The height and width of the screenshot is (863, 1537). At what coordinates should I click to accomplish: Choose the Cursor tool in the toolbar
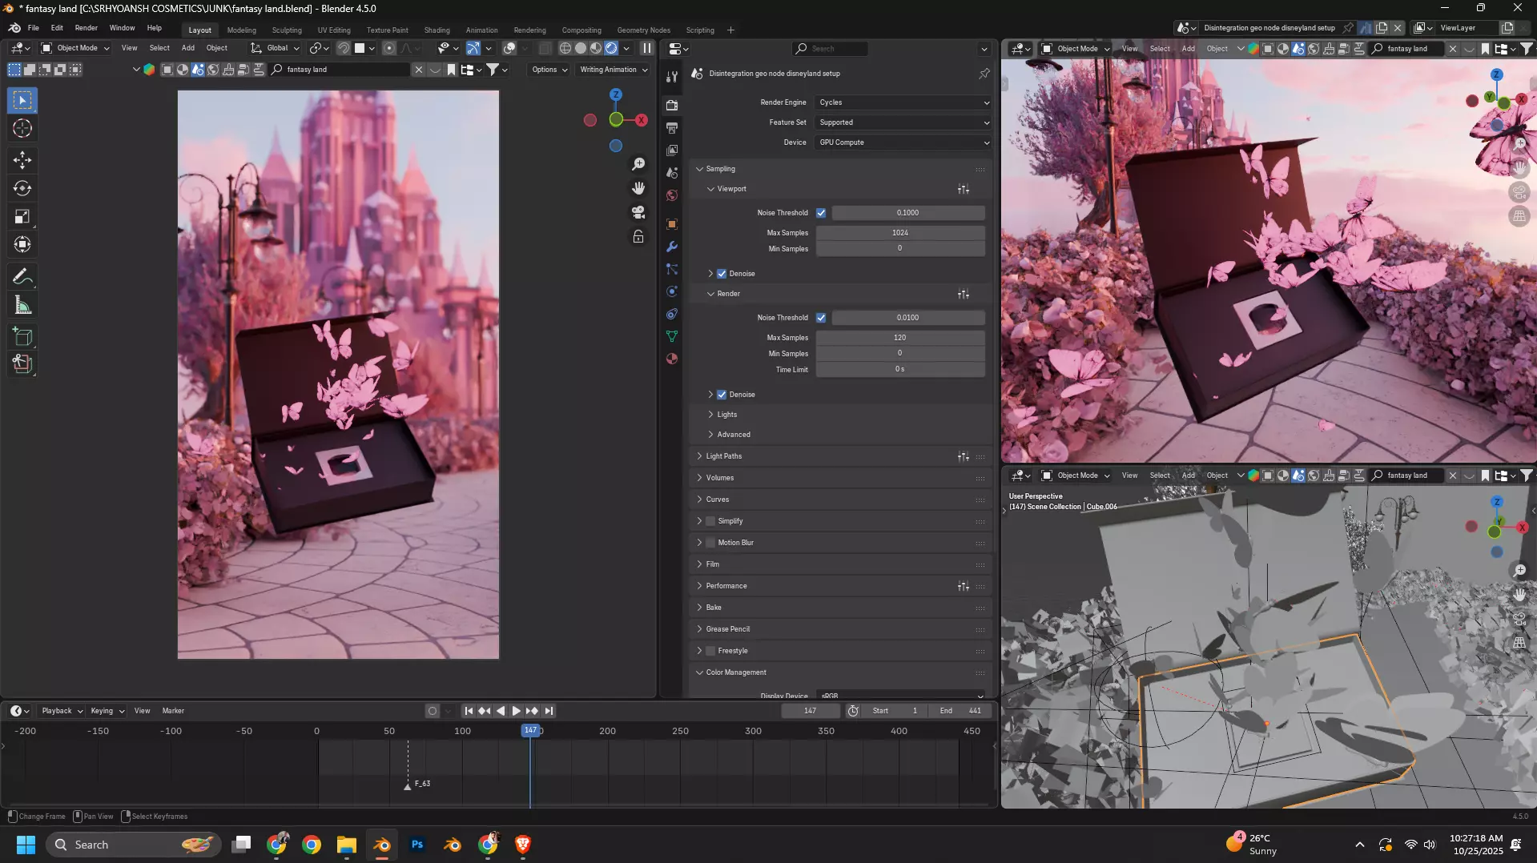pyautogui.click(x=22, y=128)
